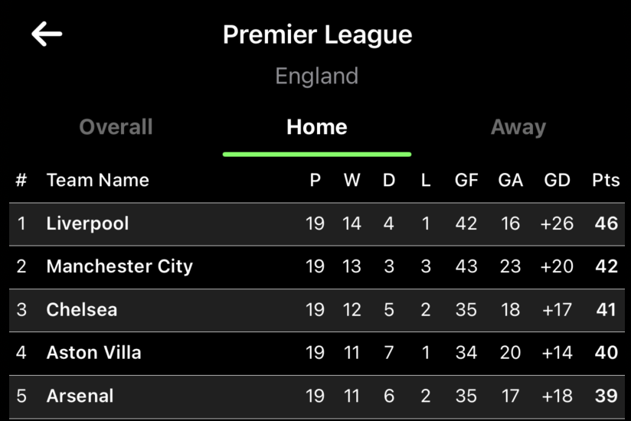Open the Away standings tab
The width and height of the screenshot is (631, 421).
518,127
